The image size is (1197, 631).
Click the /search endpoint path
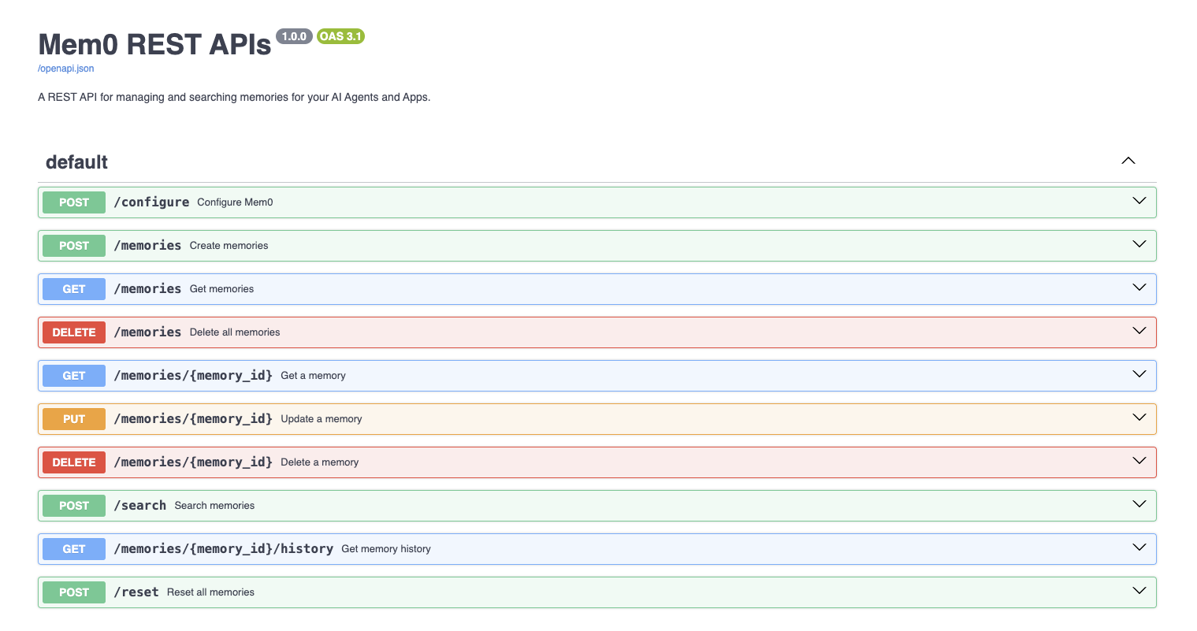(139, 506)
